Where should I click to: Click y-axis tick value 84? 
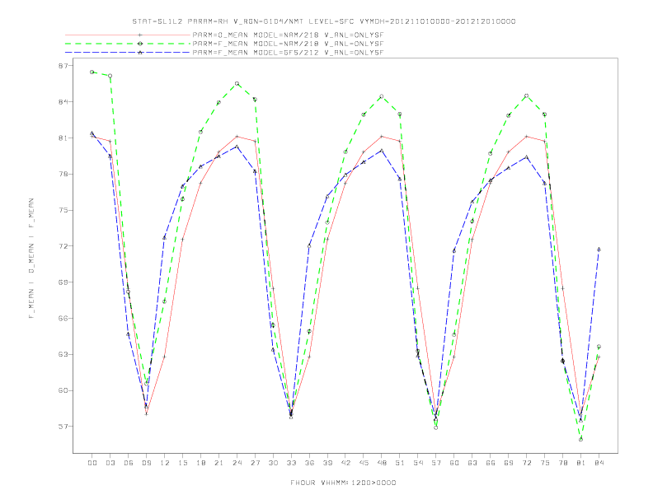[65, 102]
